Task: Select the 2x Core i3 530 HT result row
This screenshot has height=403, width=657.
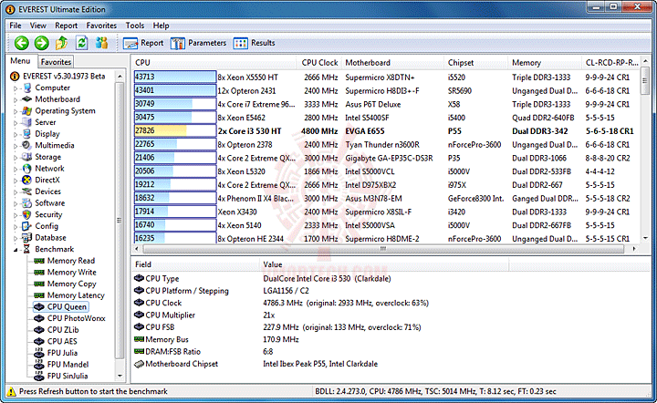Action: 385,131
